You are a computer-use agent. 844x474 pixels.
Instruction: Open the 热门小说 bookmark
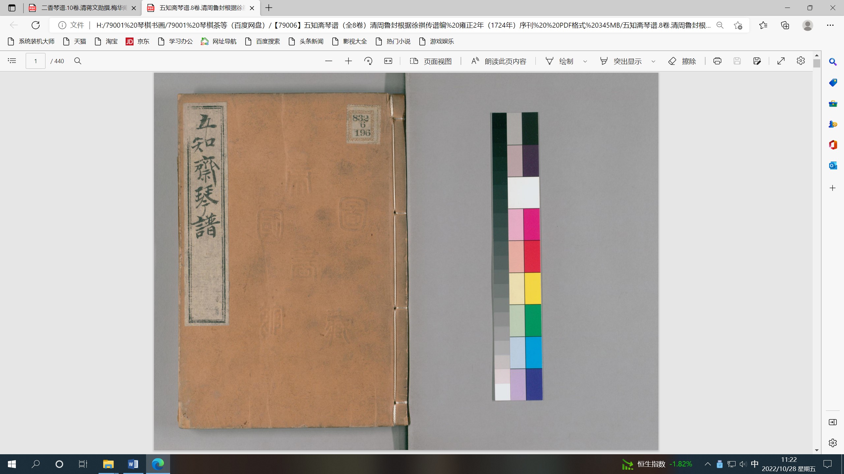(393, 41)
